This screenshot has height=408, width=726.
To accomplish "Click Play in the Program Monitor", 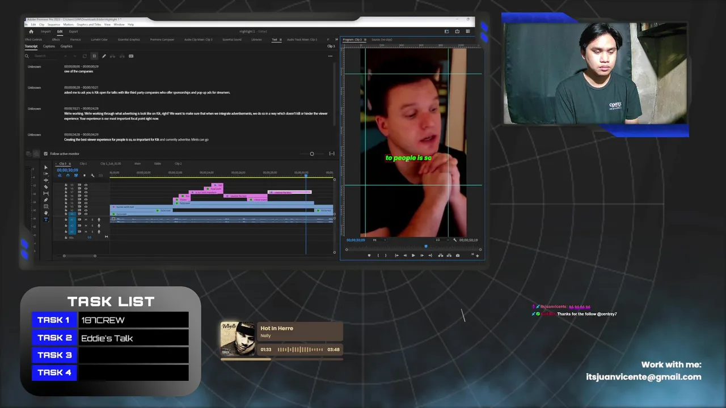I will [x=413, y=256].
